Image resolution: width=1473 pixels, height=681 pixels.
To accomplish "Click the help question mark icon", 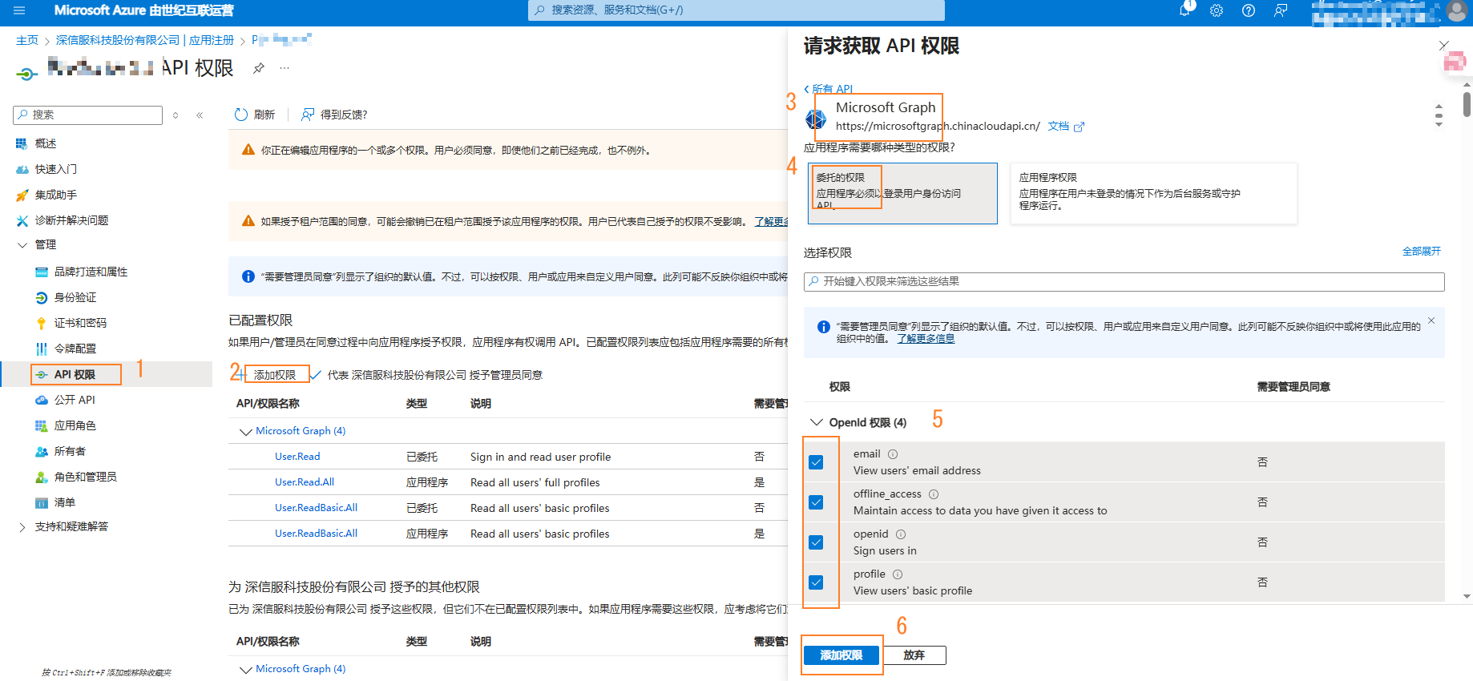I will [1249, 10].
